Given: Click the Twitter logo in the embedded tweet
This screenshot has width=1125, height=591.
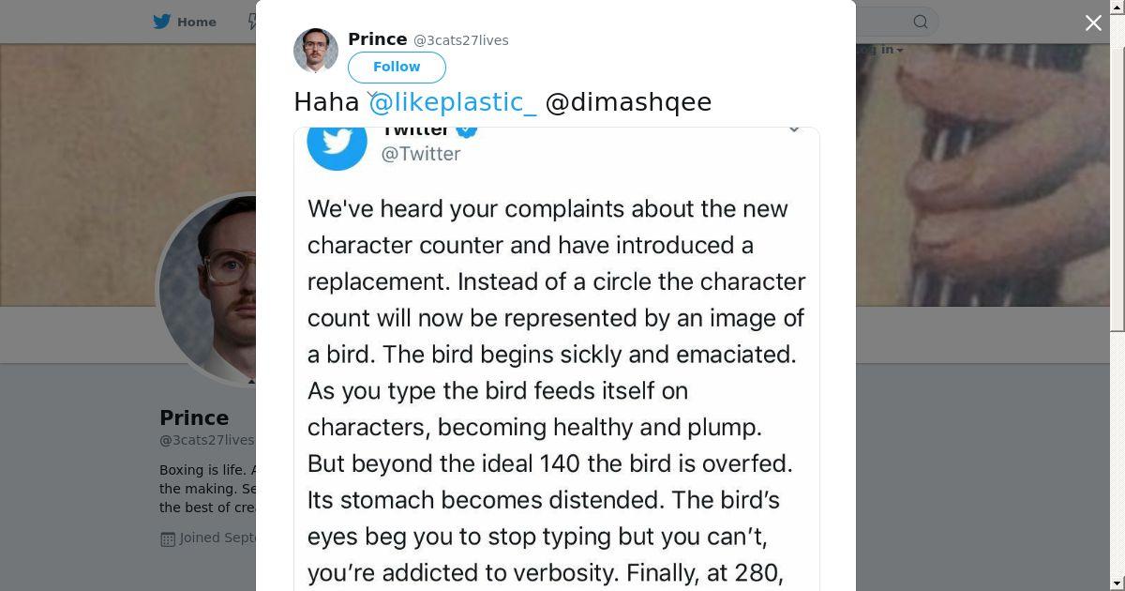Looking at the screenshot, I should pos(337,142).
